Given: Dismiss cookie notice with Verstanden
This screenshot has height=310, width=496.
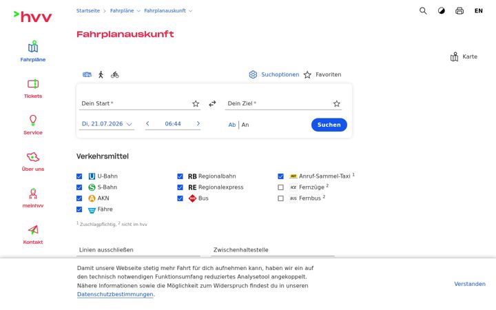Looking at the screenshot, I should [470, 284].
